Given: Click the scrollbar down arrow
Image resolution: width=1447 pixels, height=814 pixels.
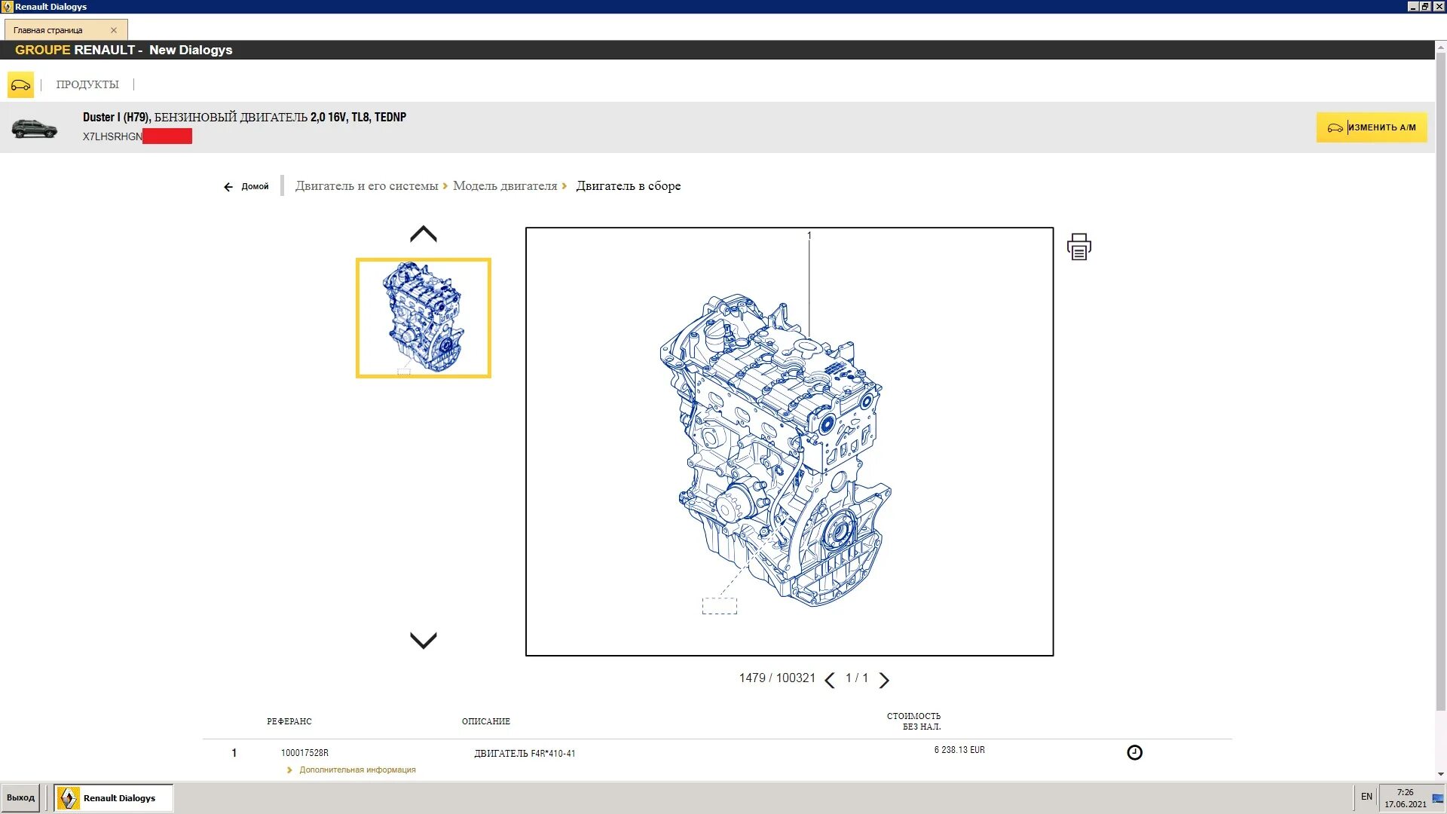Looking at the screenshot, I should [x=1441, y=774].
